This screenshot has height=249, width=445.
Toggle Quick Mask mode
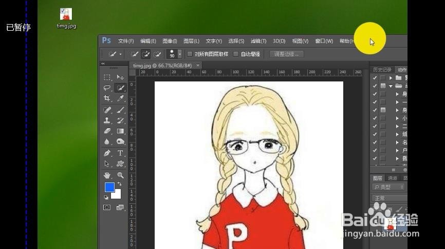(x=107, y=208)
